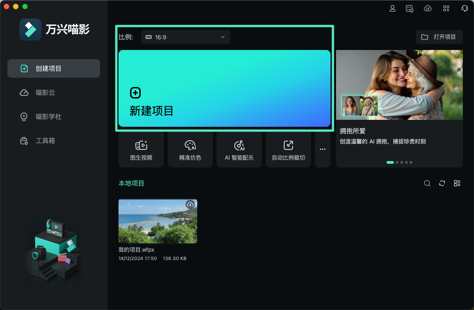Open the 图生视频 feature
The width and height of the screenshot is (474, 310).
click(x=141, y=149)
